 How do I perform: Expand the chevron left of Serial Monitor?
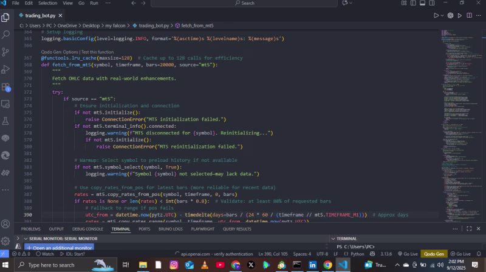click(18, 239)
